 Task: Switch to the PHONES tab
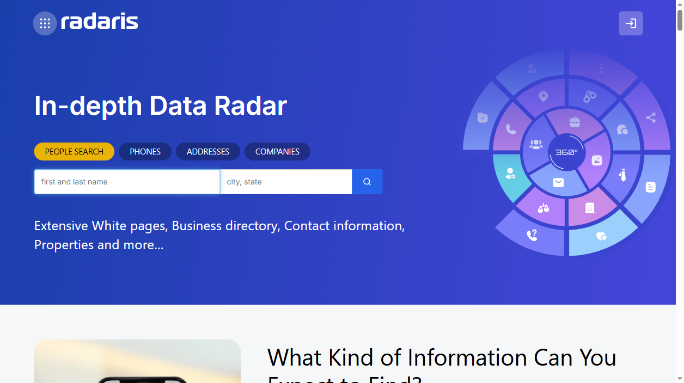[145, 152]
